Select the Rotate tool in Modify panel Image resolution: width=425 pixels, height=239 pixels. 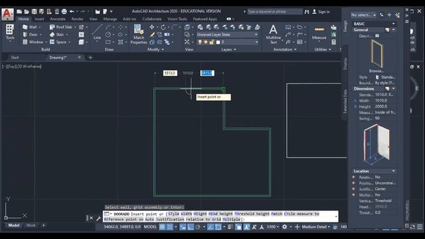(163, 27)
